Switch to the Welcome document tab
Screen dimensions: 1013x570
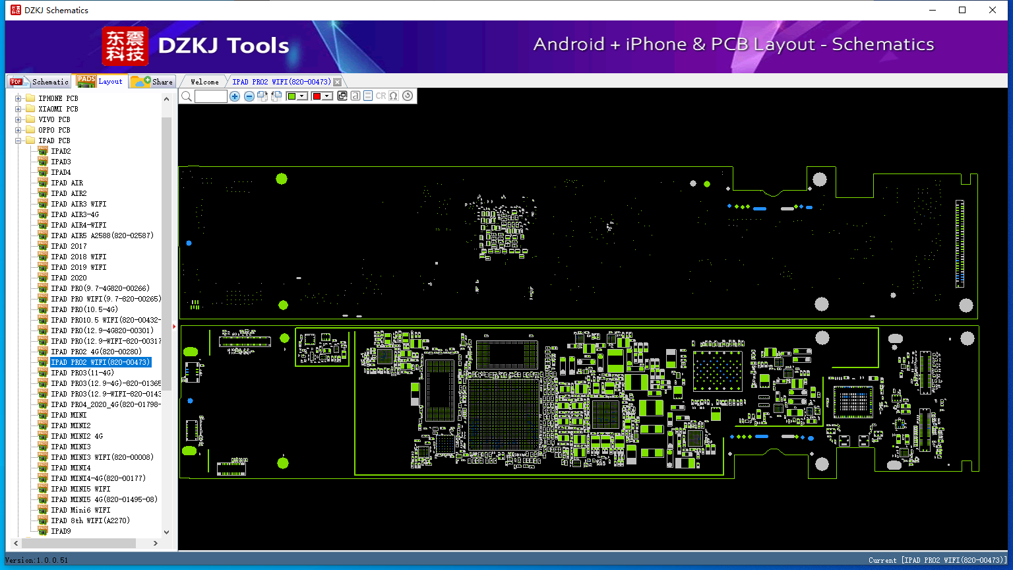[204, 82]
